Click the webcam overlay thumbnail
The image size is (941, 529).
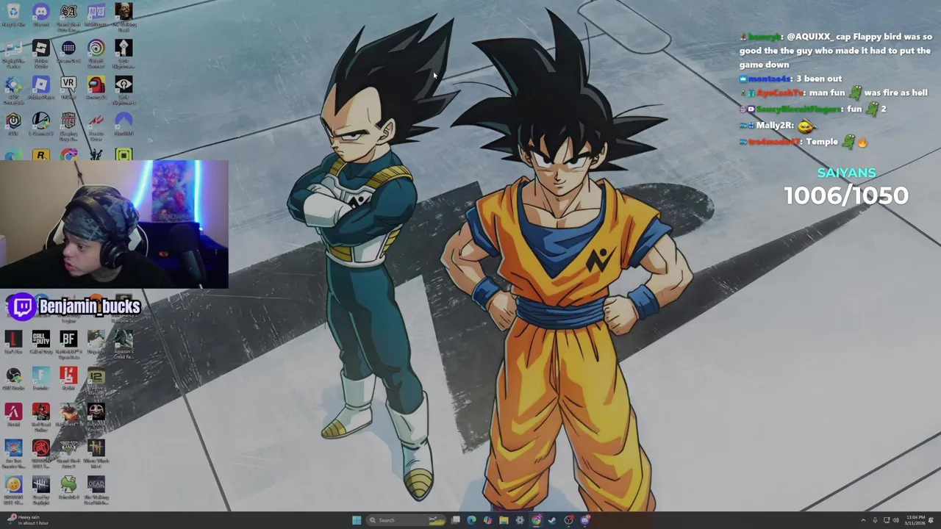[x=114, y=225]
